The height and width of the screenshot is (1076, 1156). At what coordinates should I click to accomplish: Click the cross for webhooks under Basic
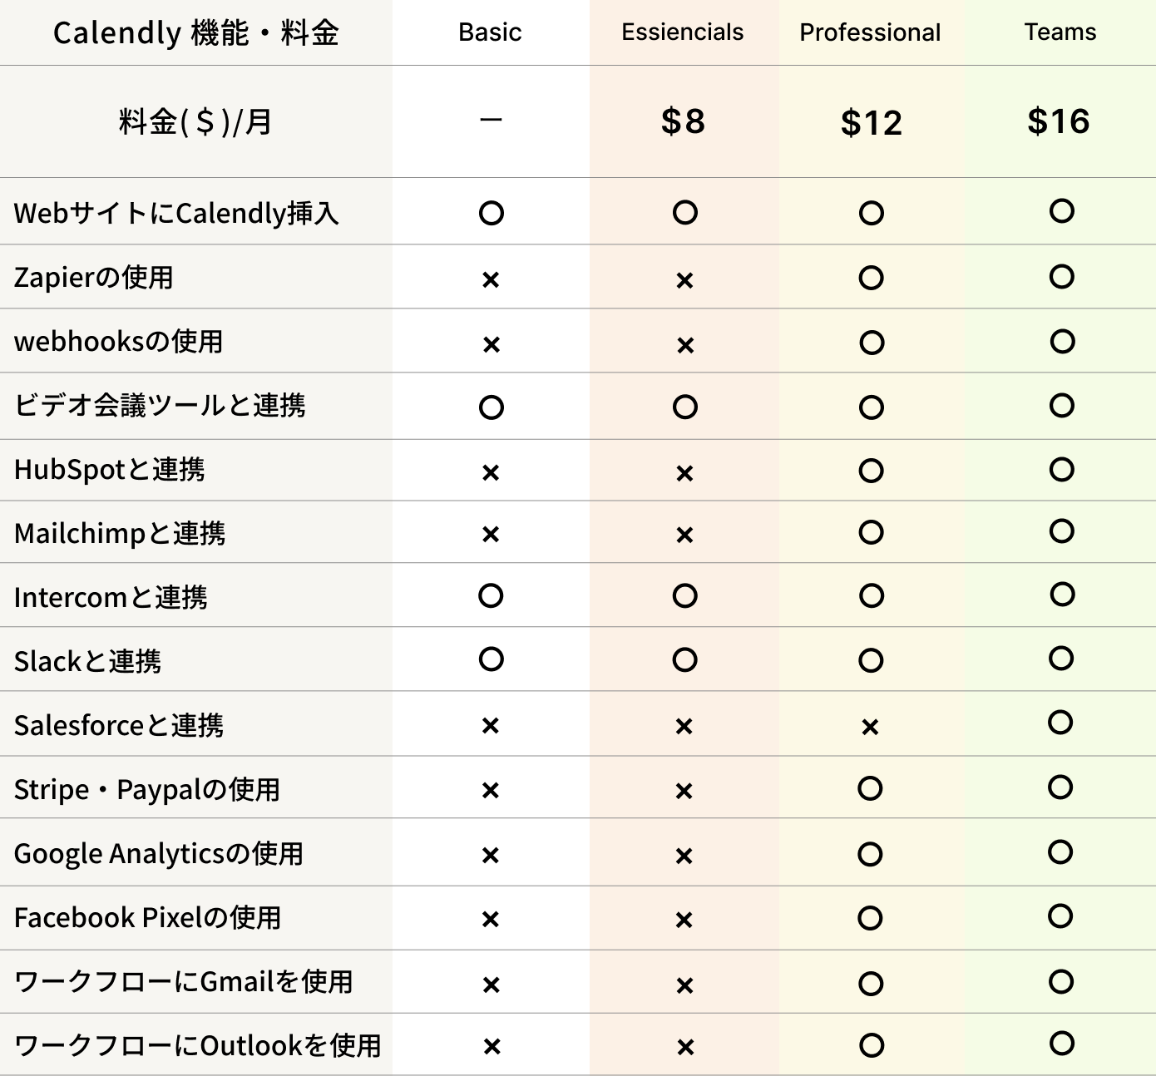(x=492, y=344)
